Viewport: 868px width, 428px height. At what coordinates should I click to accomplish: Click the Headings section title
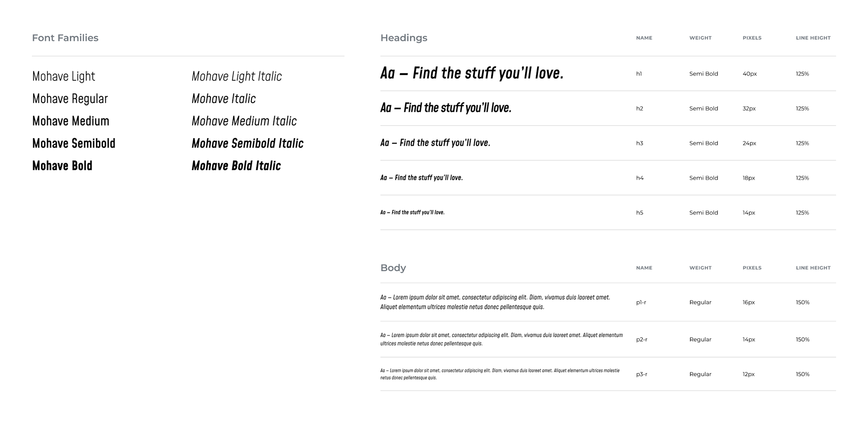[404, 38]
